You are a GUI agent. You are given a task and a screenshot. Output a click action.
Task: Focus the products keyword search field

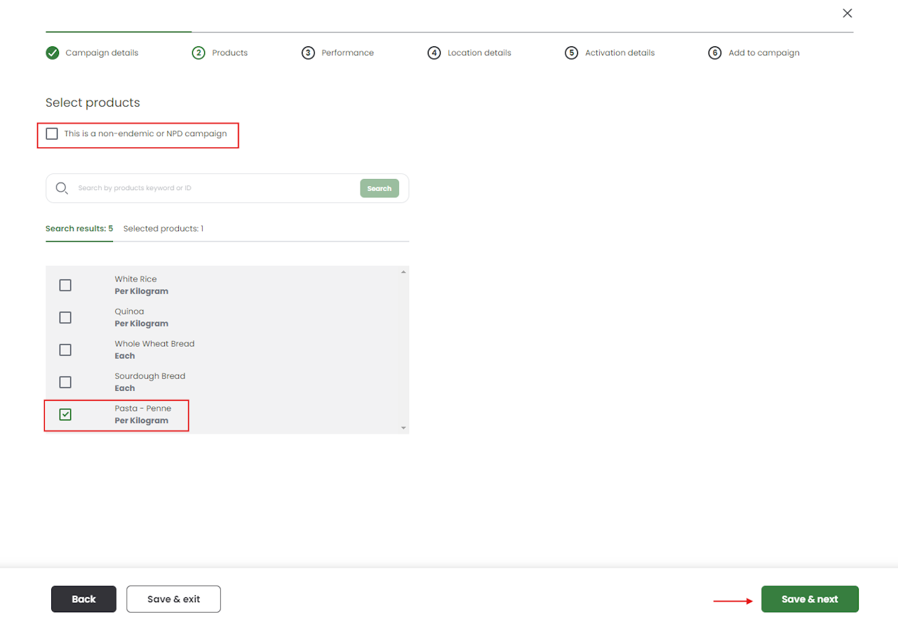214,188
